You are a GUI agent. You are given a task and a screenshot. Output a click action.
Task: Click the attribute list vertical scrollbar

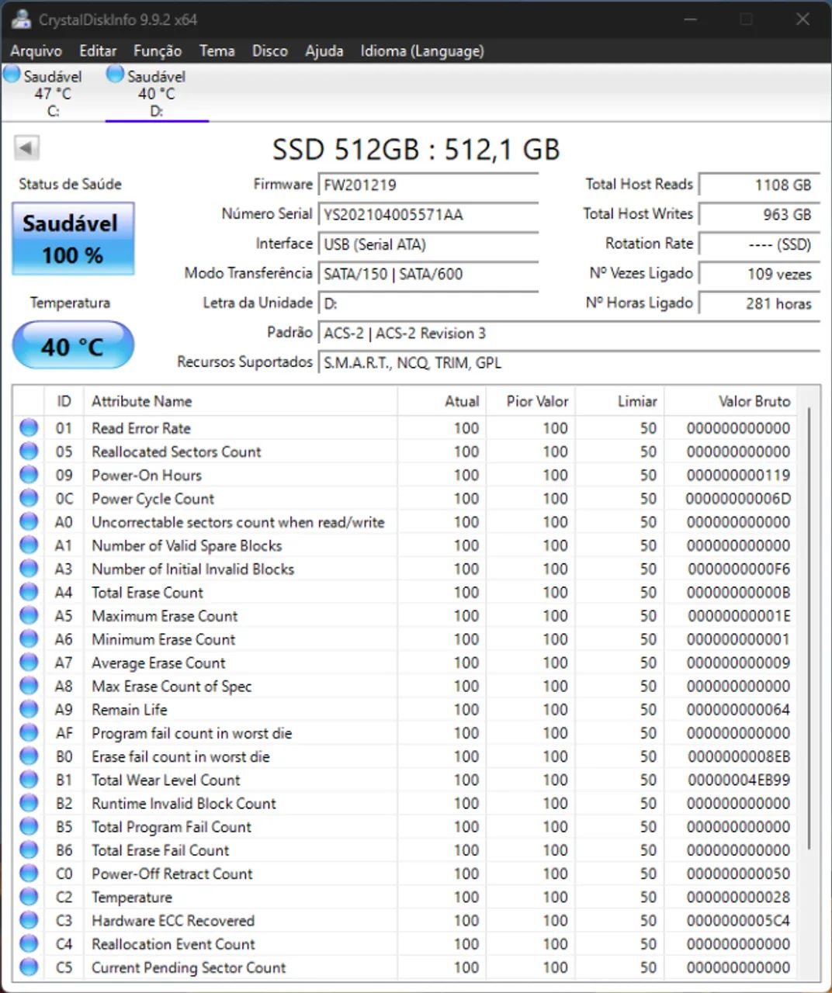[809, 628]
